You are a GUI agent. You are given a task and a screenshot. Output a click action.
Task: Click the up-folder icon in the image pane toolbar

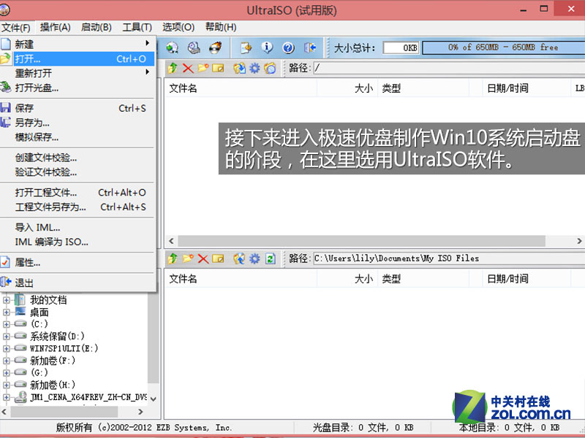173,68
